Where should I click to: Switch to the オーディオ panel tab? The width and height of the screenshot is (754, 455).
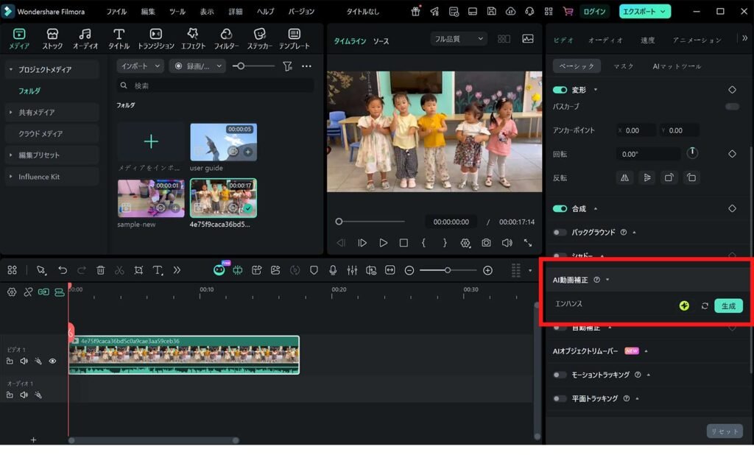605,40
